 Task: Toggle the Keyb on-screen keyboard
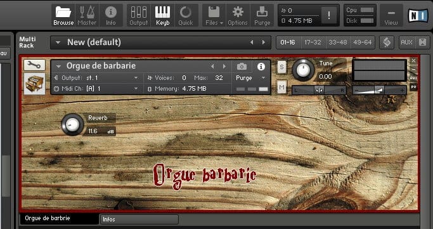[x=163, y=15]
